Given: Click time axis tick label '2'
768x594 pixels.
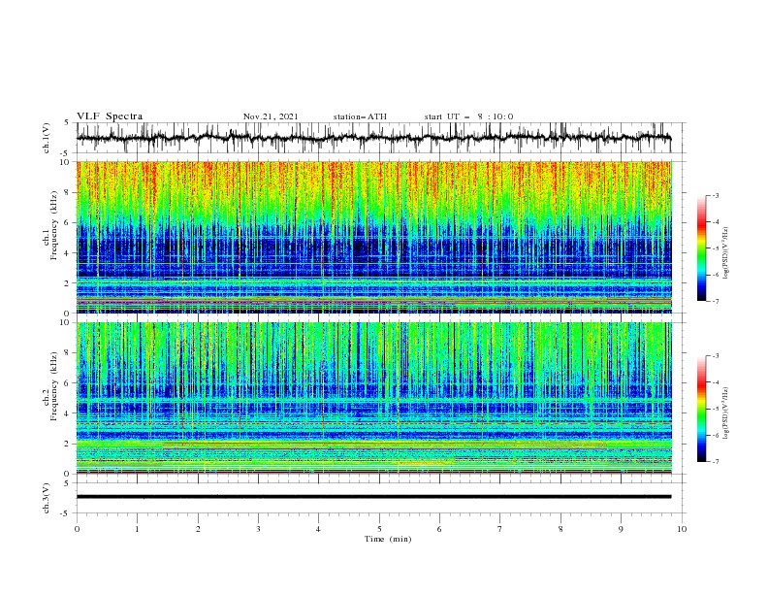Looking at the screenshot, I should 198,529.
